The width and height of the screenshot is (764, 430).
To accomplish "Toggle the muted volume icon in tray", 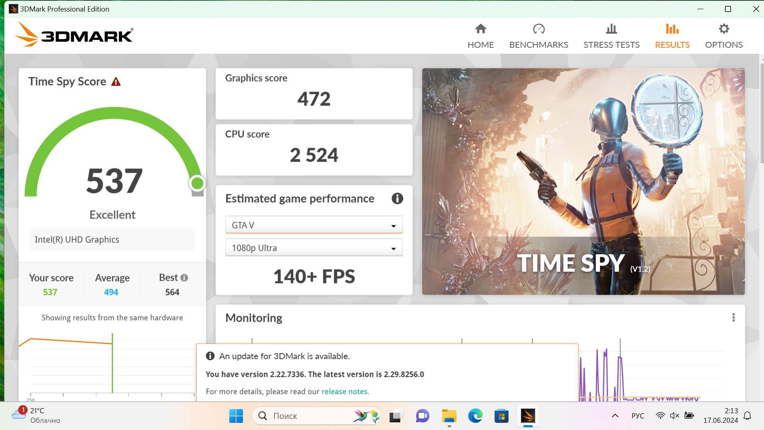I will point(674,416).
